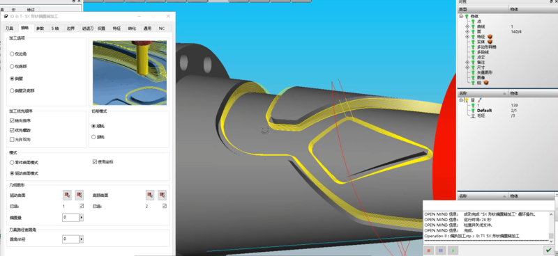The height and width of the screenshot is (256, 558).
Task: Click reselect icon for 底部曲面
Action: point(163,195)
